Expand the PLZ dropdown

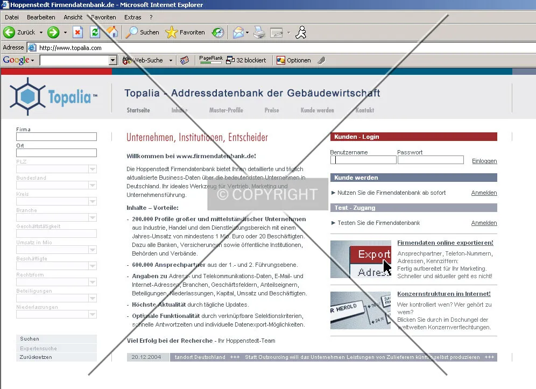93,169
